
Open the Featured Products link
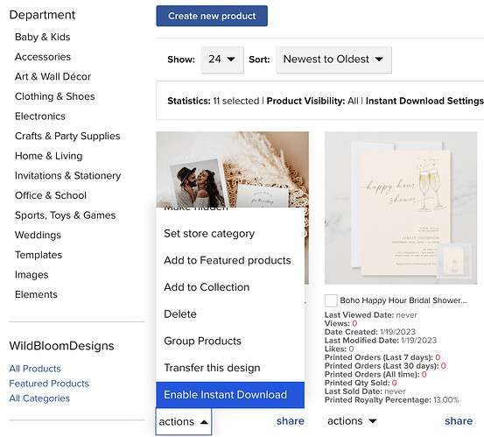tap(49, 384)
